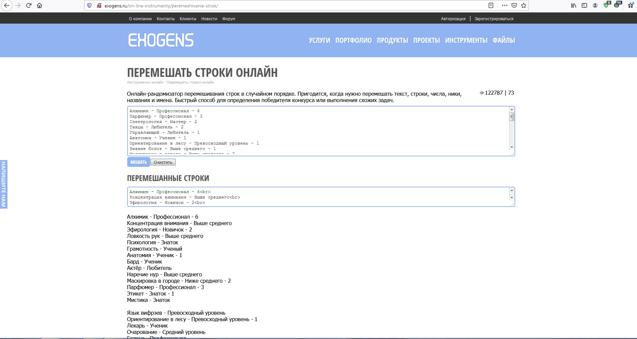The height and width of the screenshot is (339, 637).
Task: Click the EXOGENS logo
Action: pos(161,40)
